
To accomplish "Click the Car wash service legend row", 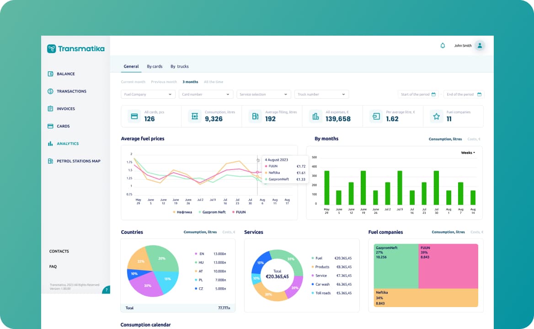I will [x=331, y=284].
